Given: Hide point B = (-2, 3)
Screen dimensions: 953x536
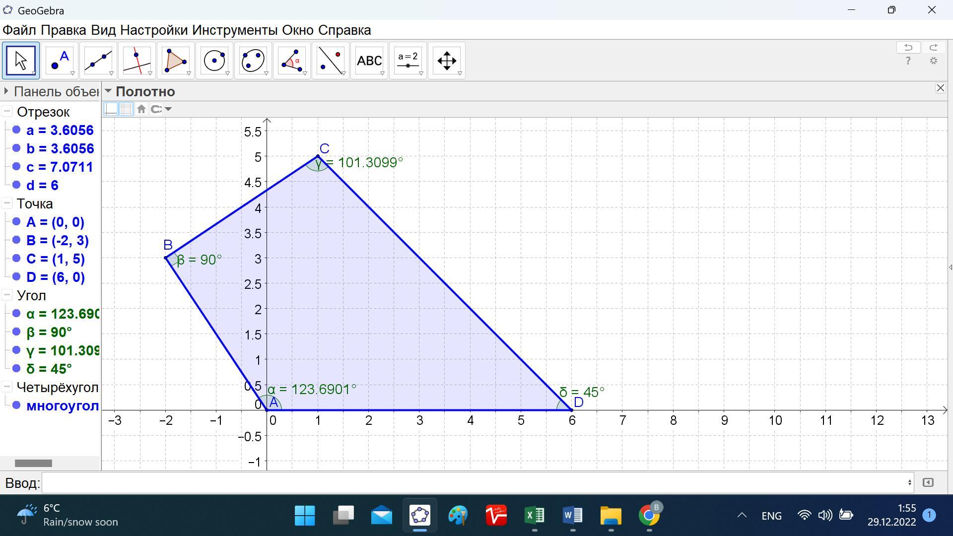Looking at the screenshot, I should point(16,240).
